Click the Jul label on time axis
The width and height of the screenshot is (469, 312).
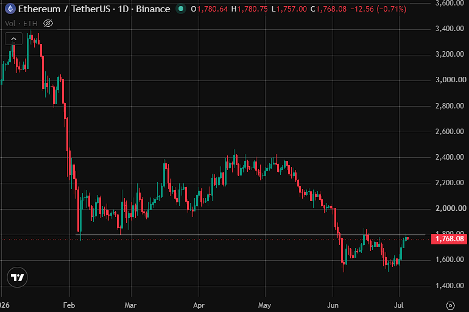[x=399, y=305]
